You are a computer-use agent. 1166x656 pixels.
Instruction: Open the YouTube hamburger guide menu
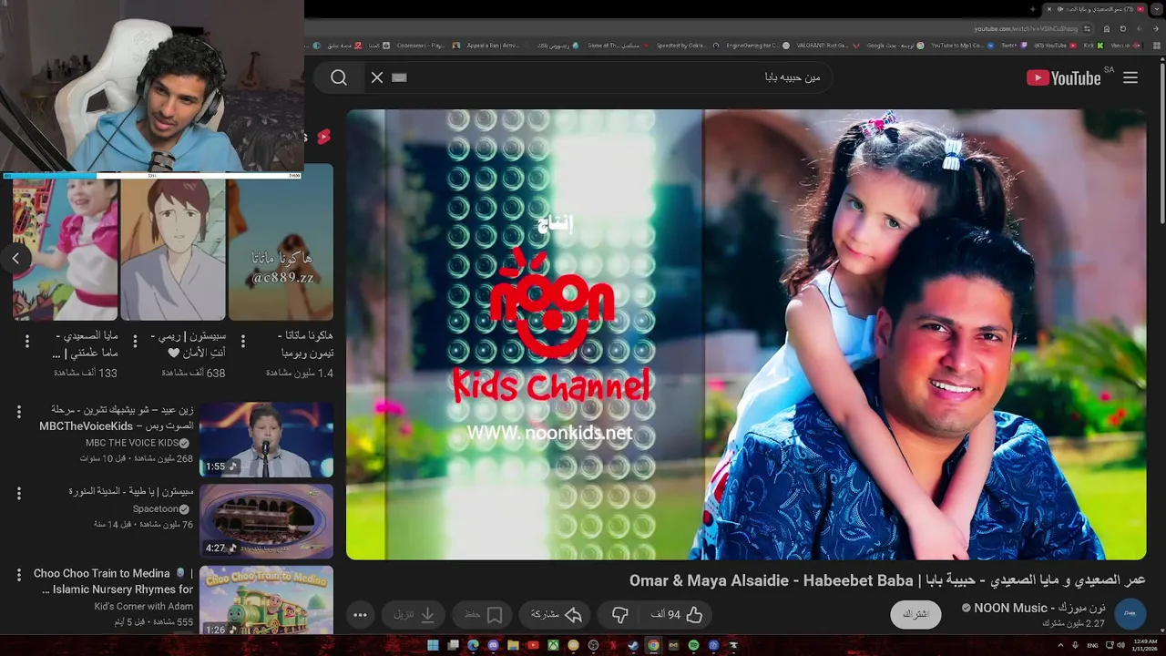pyautogui.click(x=1130, y=77)
